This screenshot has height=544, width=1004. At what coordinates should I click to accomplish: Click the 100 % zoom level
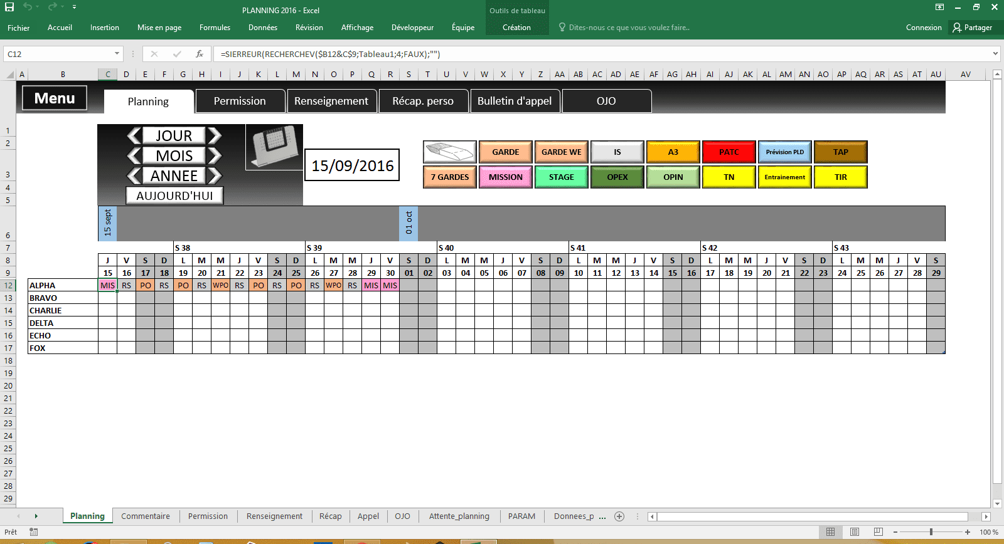coord(989,532)
